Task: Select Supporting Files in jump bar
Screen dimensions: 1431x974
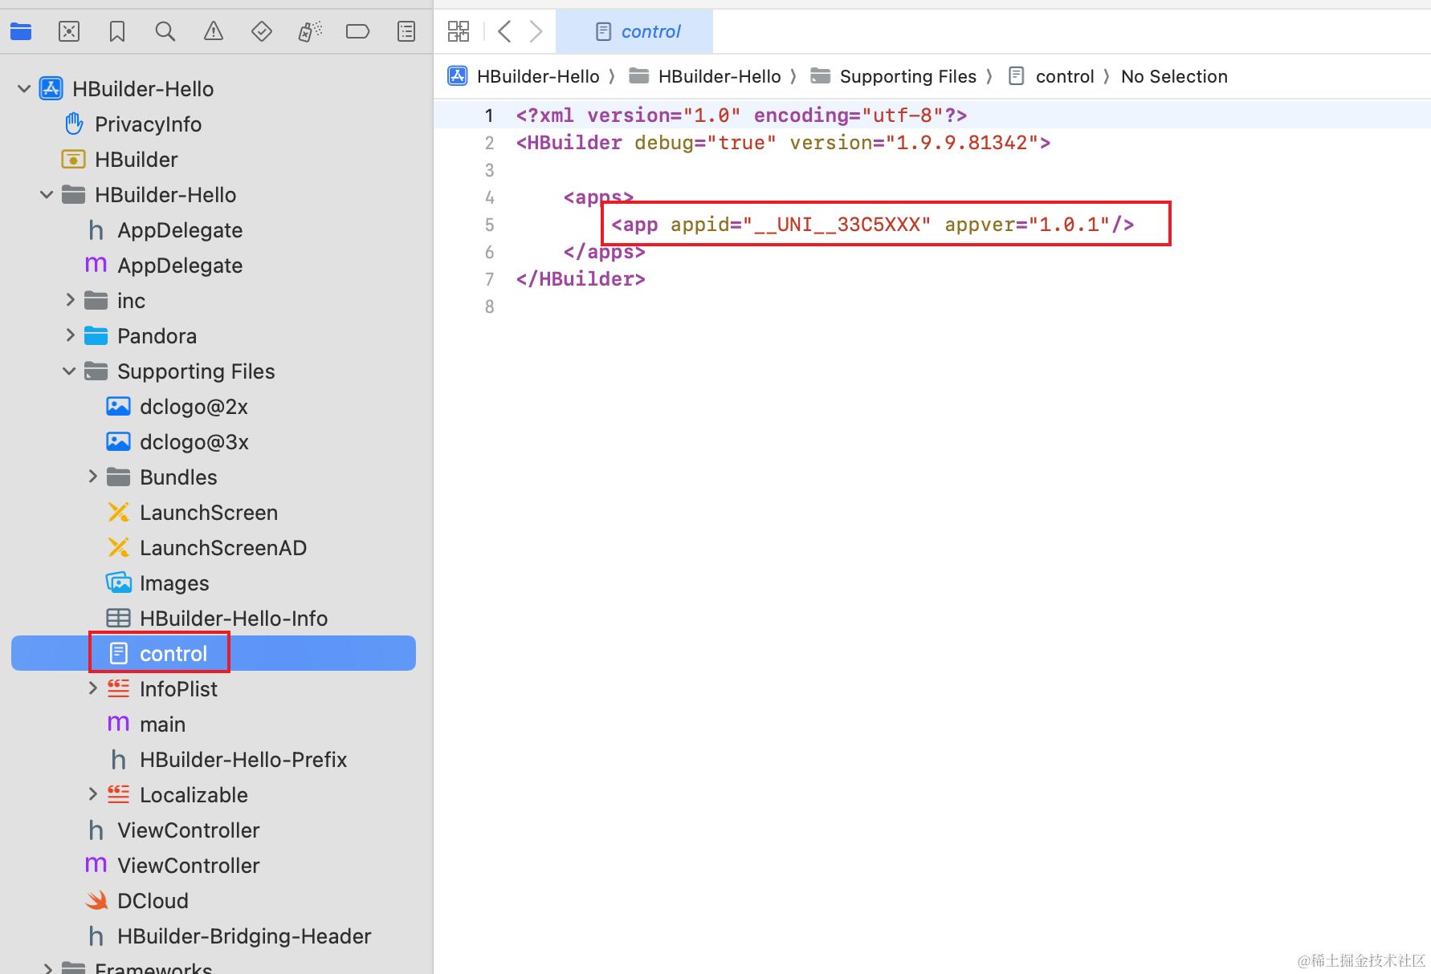Action: (x=894, y=76)
